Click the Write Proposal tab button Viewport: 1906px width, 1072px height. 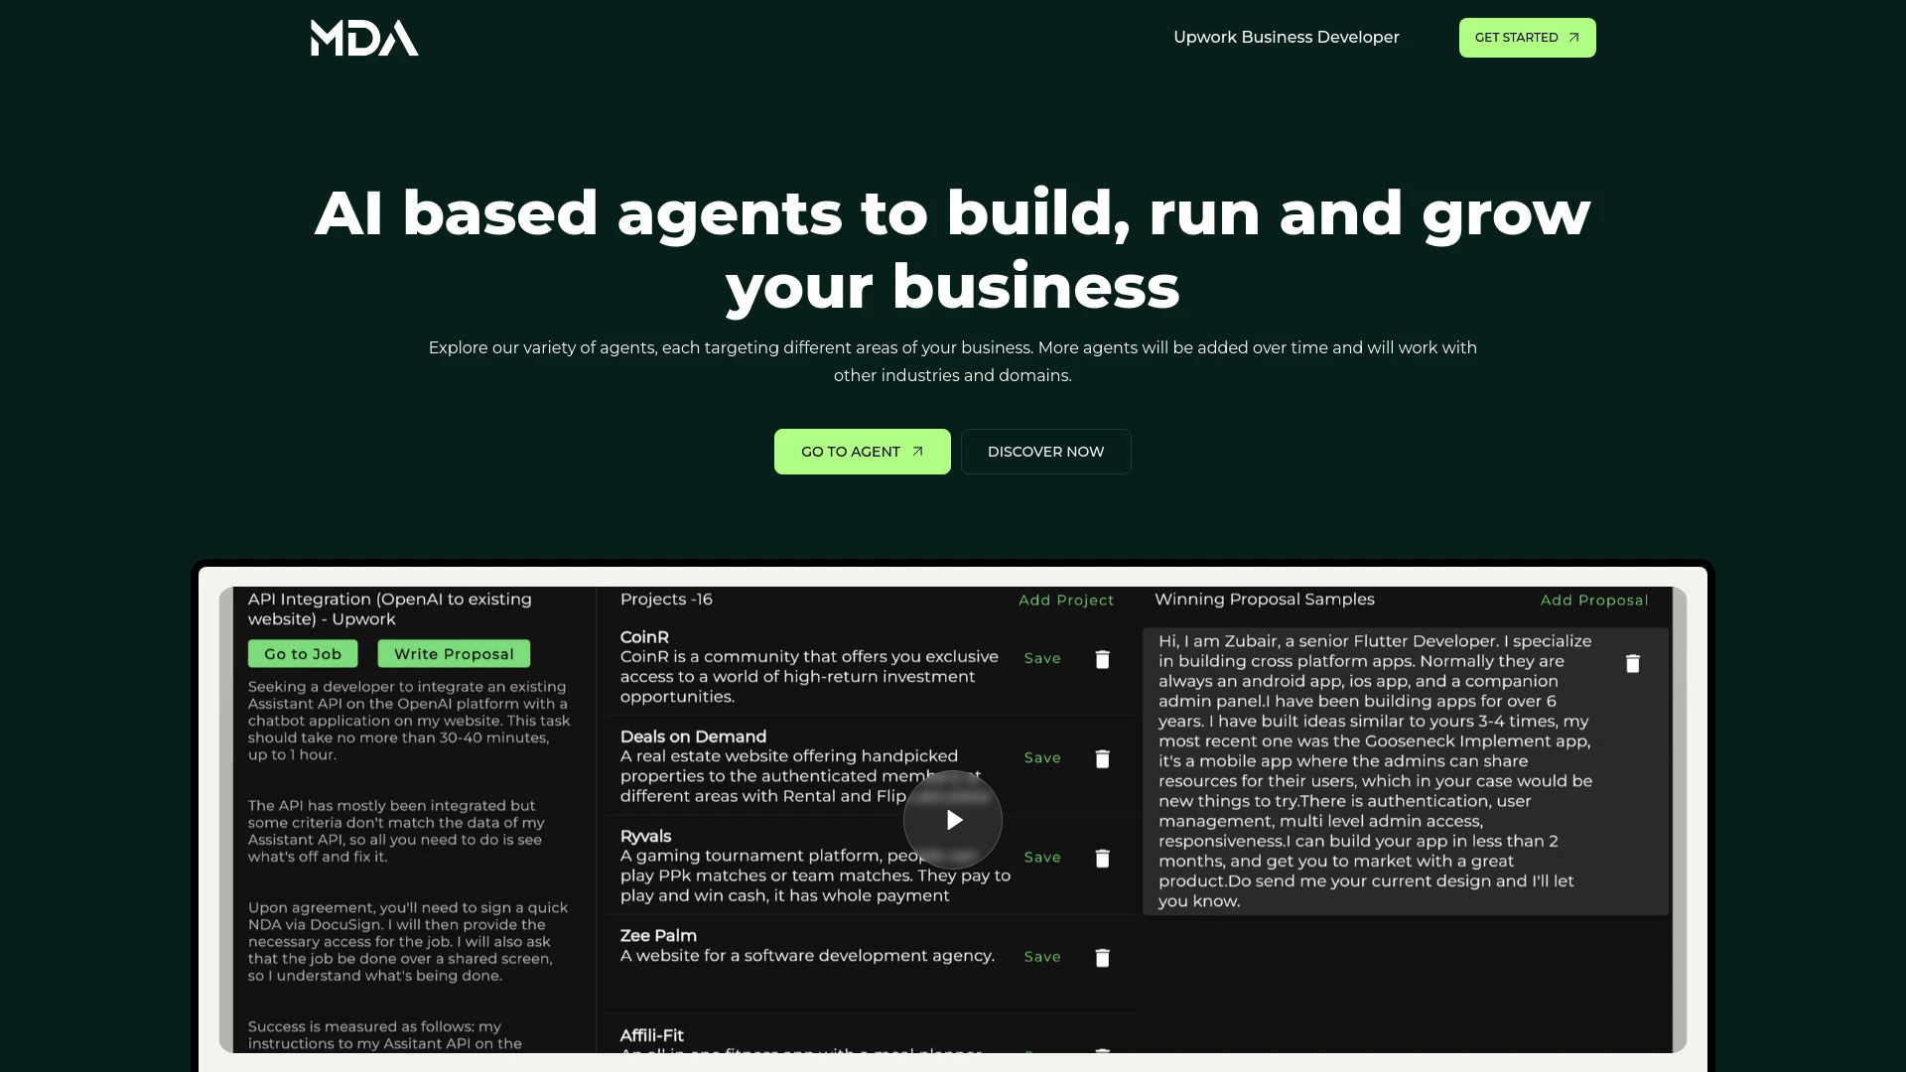[x=455, y=653]
